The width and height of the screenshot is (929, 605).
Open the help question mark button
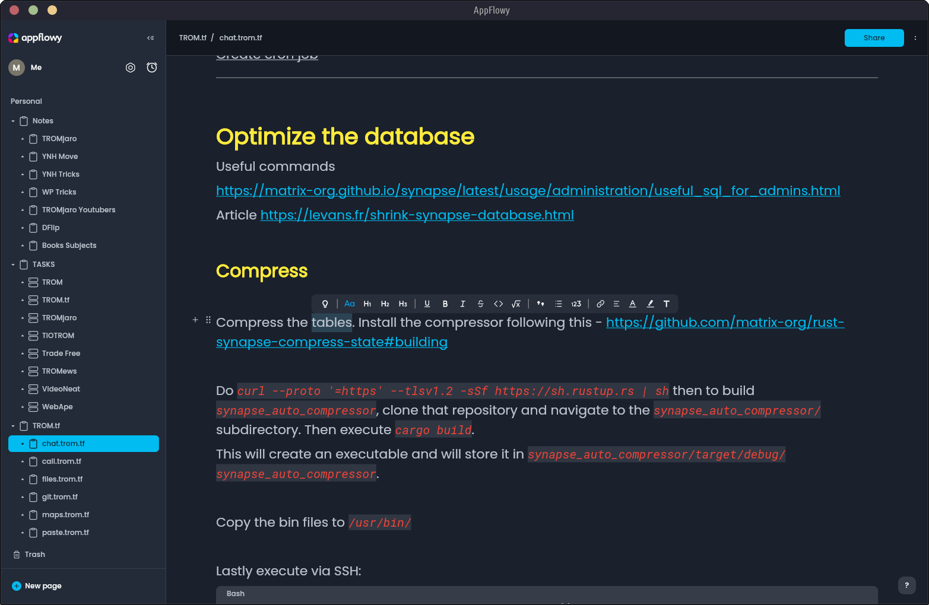click(906, 585)
